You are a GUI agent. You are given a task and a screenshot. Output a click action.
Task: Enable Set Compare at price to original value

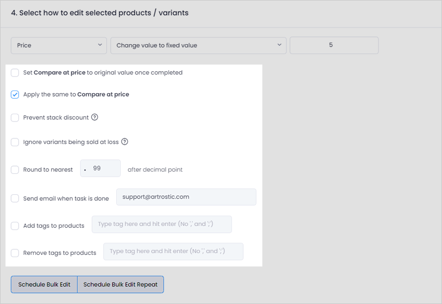[x=15, y=72]
